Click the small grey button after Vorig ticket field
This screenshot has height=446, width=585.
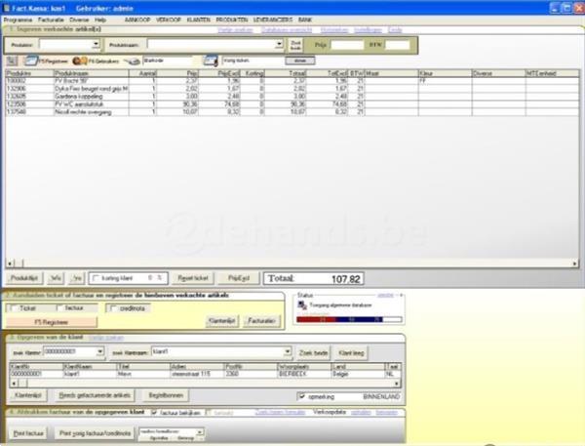(x=300, y=61)
